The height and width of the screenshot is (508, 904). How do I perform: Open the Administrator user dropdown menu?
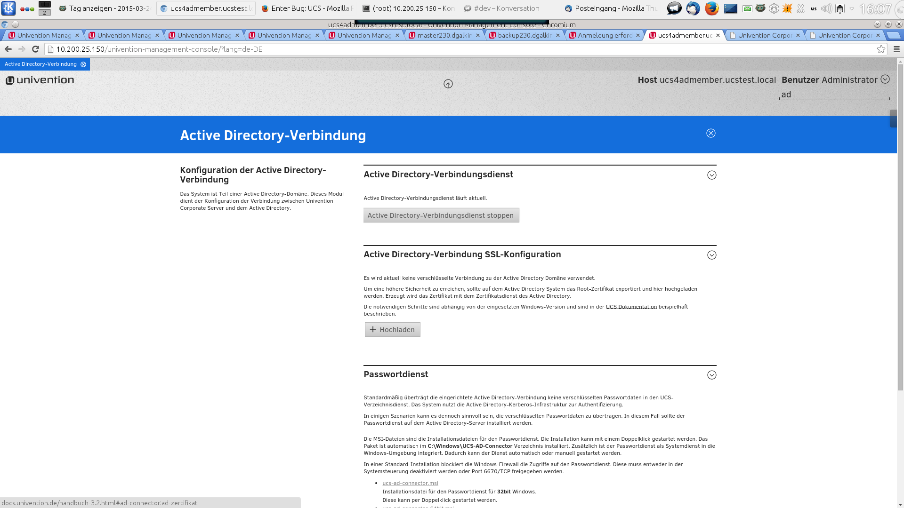[x=885, y=79]
